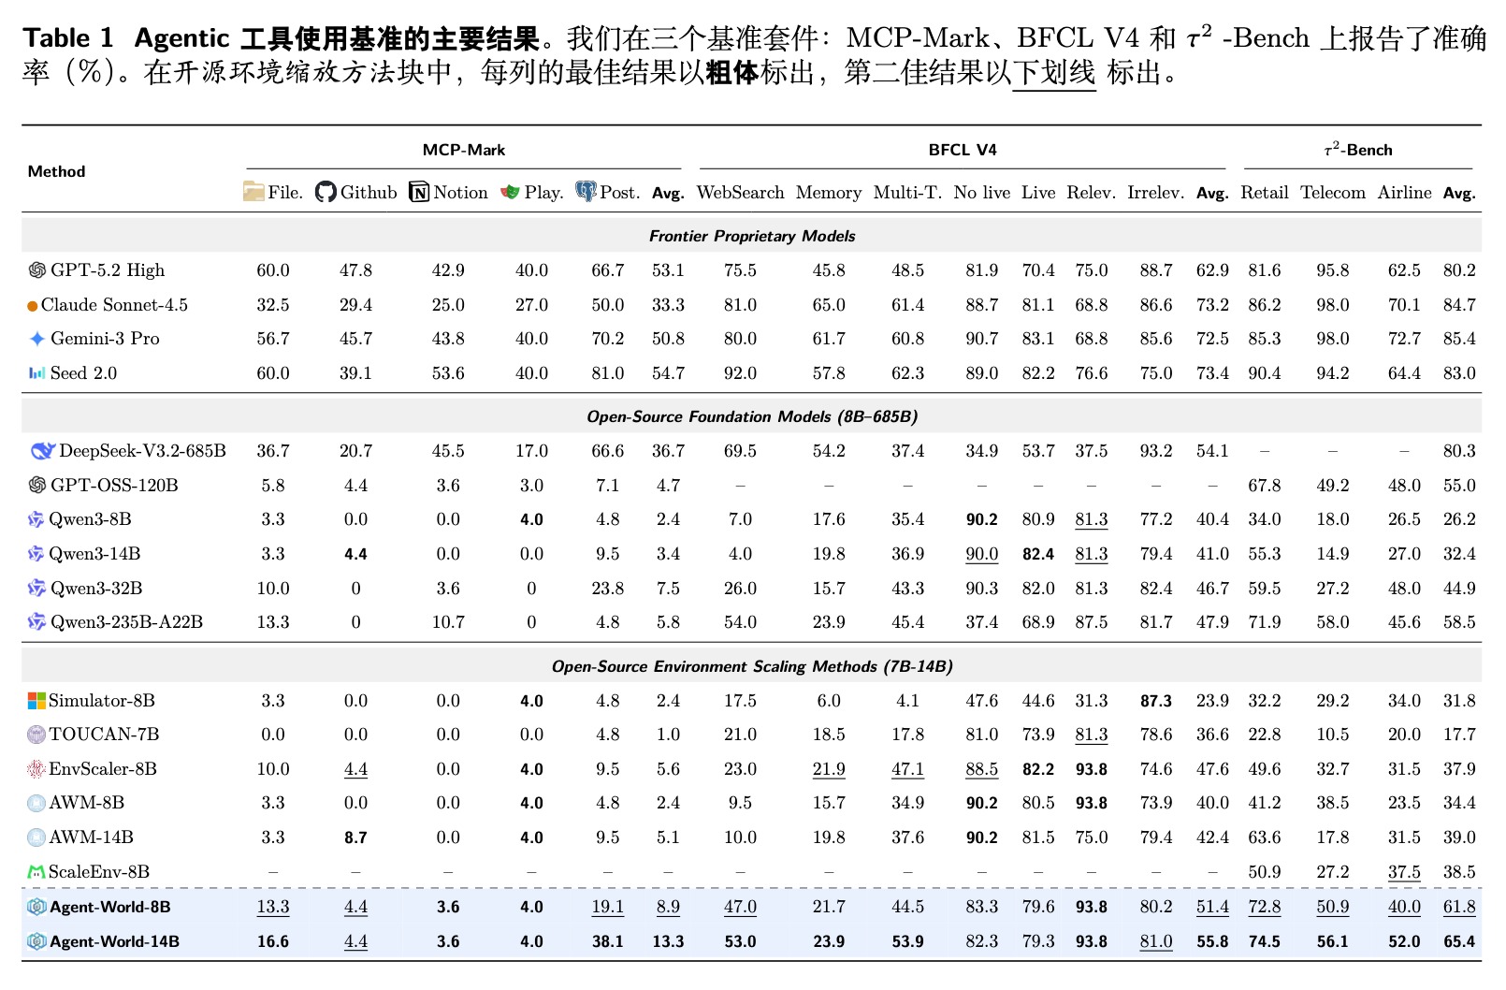Click the Frontier Proprietary Models section heading
Screen dimensions: 1506x990
tap(751, 236)
